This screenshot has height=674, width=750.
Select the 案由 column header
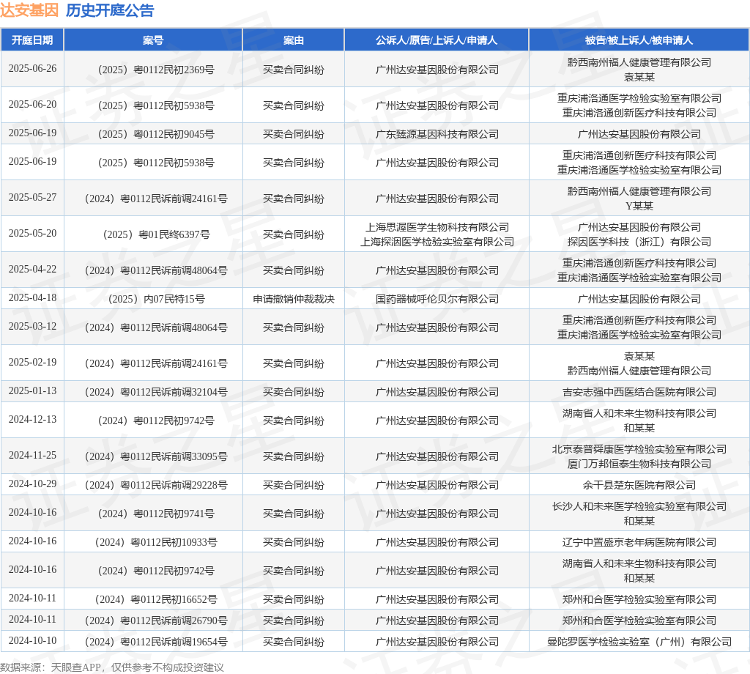pos(293,40)
